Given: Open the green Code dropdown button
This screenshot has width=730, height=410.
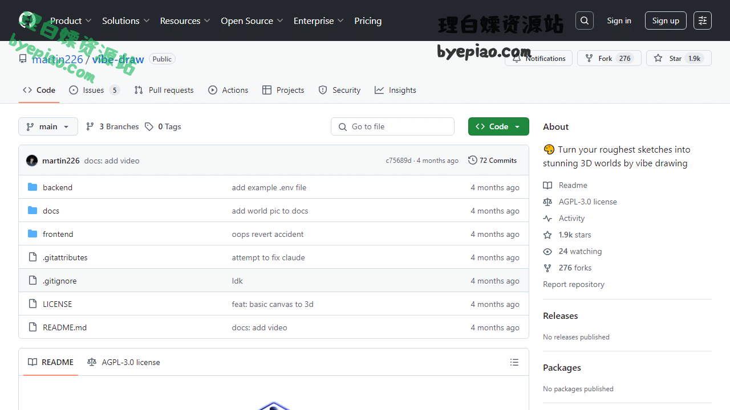Looking at the screenshot, I should [x=498, y=126].
